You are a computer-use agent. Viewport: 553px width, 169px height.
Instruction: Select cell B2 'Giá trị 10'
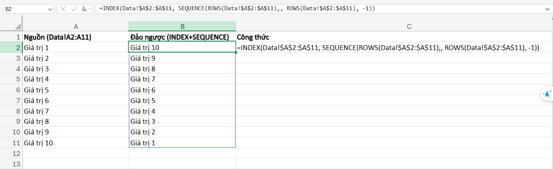(x=182, y=48)
